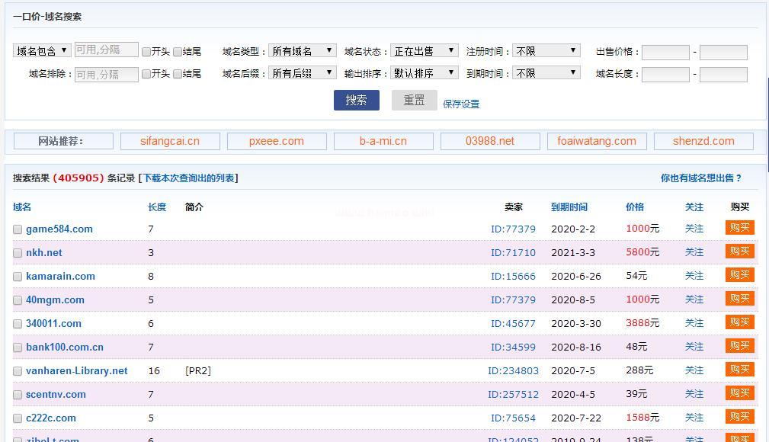Click the 下载本次查询出的列表 link
This screenshot has height=442, width=769.
pyautogui.click(x=188, y=178)
